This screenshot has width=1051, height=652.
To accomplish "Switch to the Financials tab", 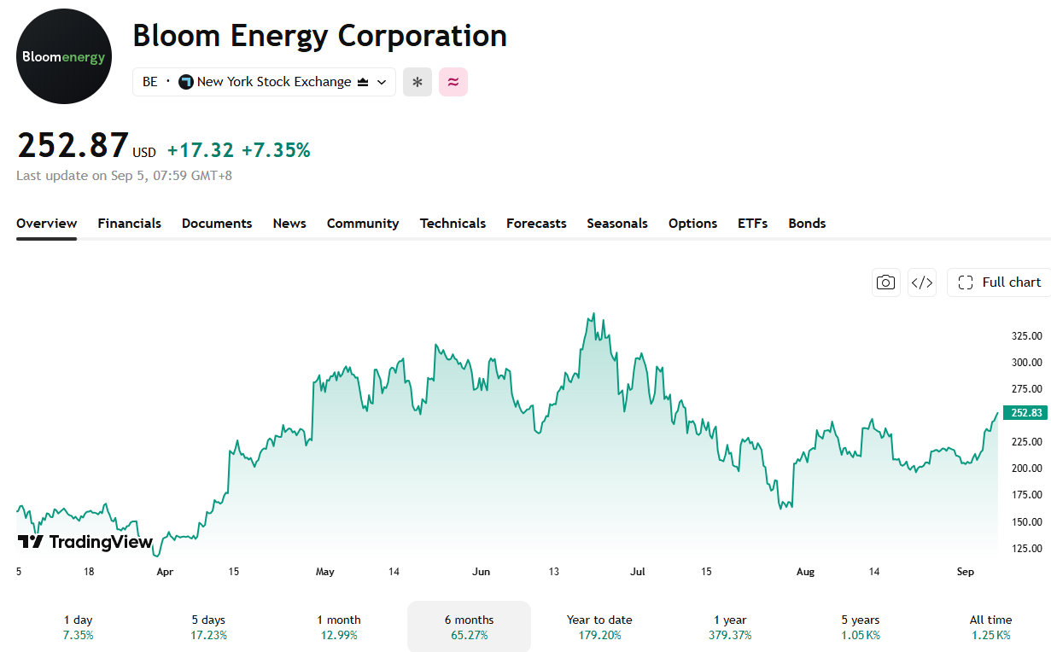I will coord(129,224).
